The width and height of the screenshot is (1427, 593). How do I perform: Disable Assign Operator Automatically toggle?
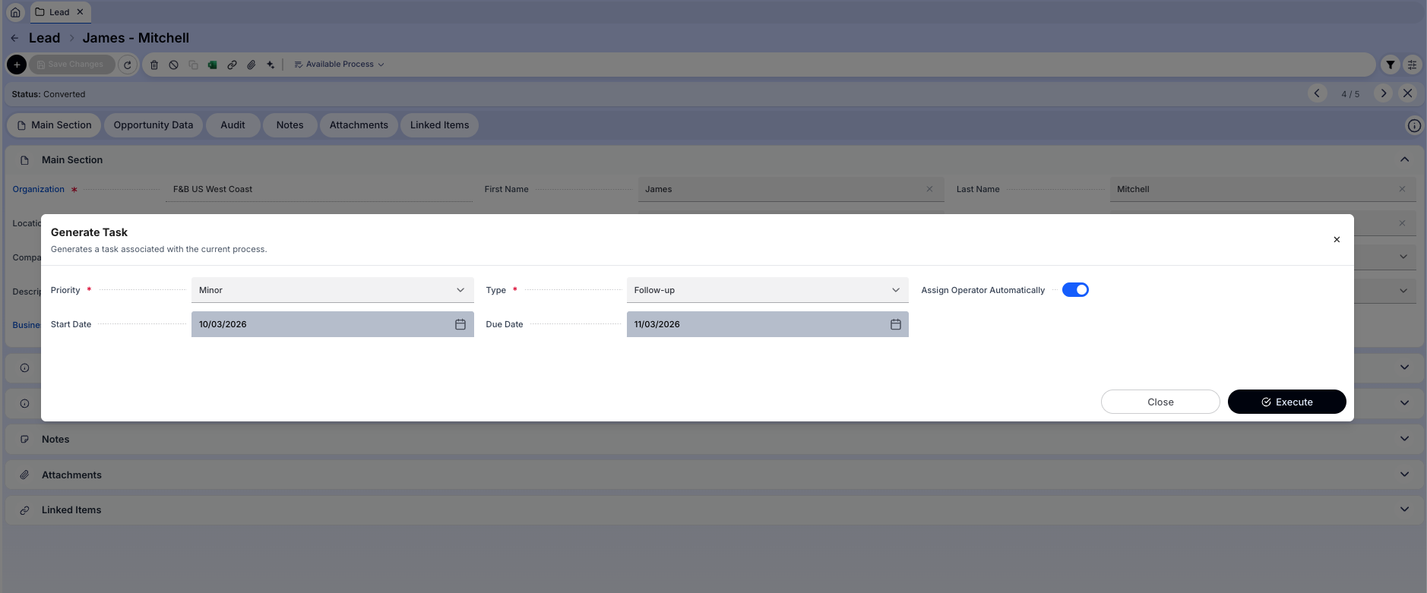coord(1074,290)
